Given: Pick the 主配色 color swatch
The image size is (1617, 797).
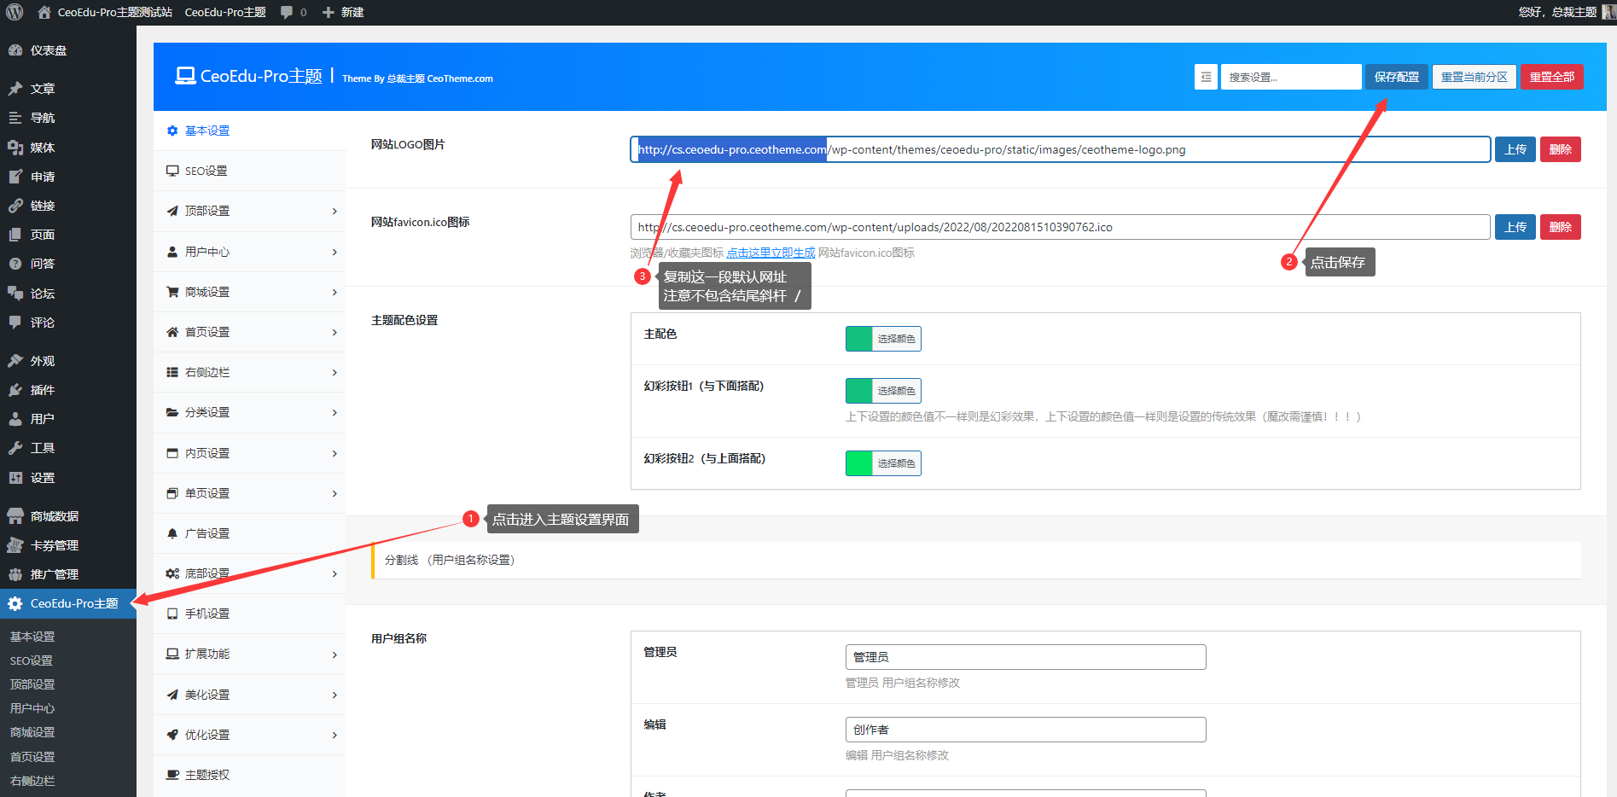Looking at the screenshot, I should point(859,339).
